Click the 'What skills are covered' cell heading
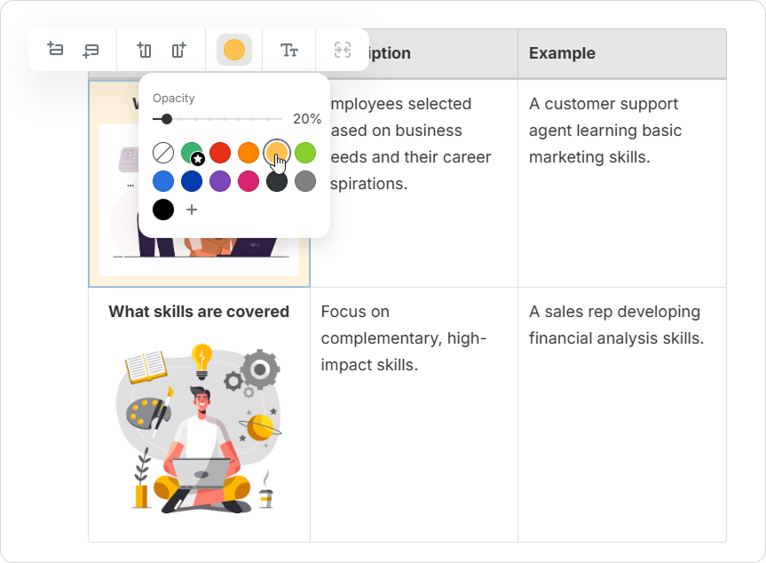 199,312
